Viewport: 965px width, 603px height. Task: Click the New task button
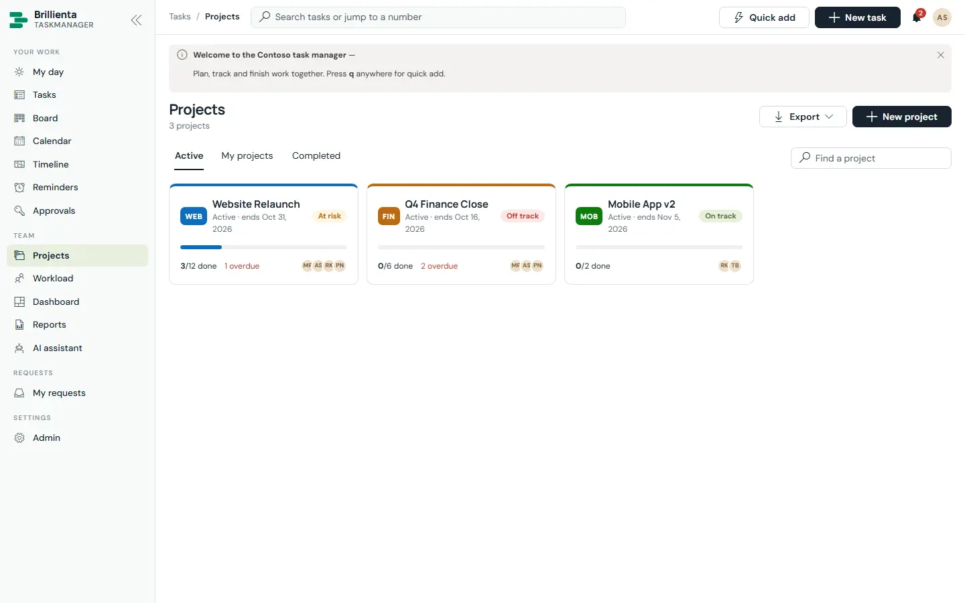click(857, 17)
